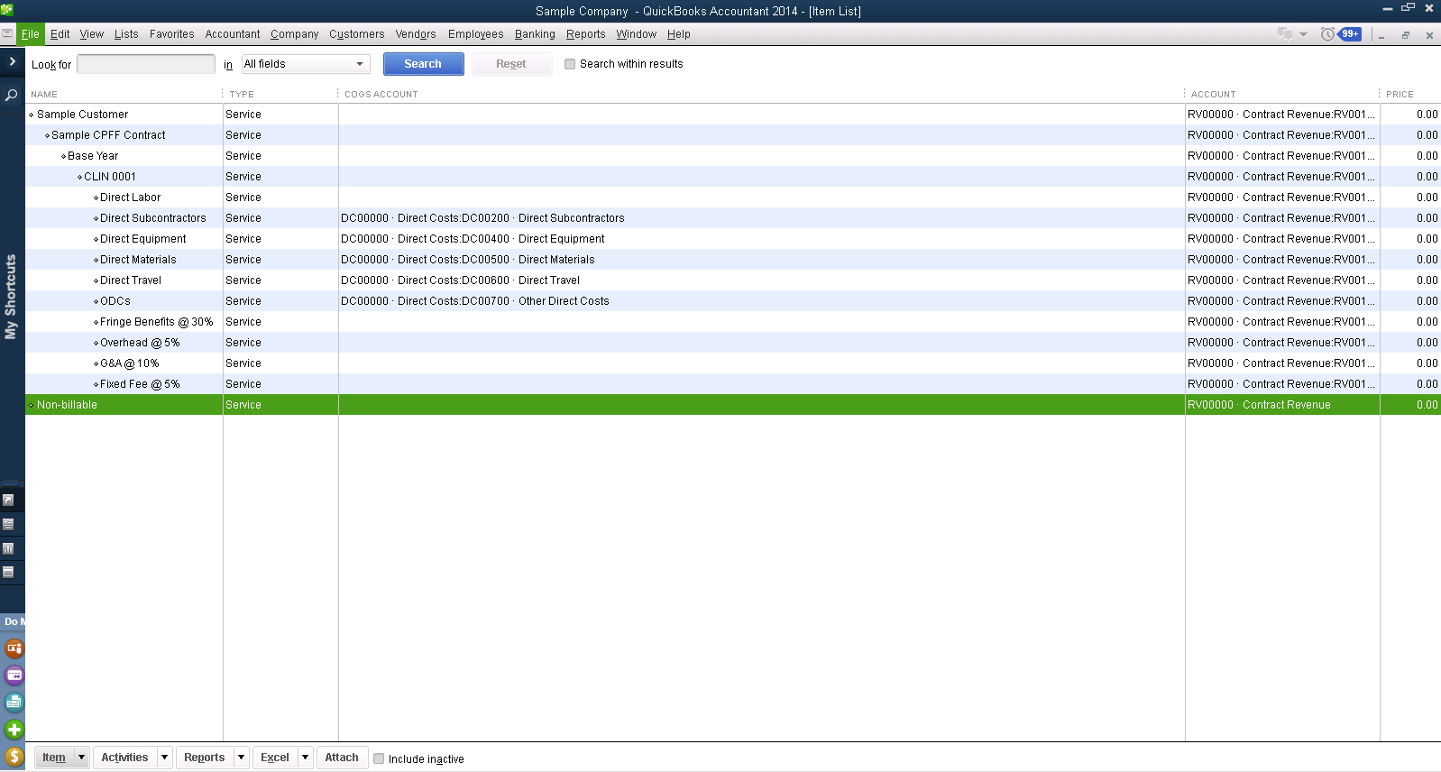Click the Reset button
Screen dimensions: 1441x772
(511, 64)
